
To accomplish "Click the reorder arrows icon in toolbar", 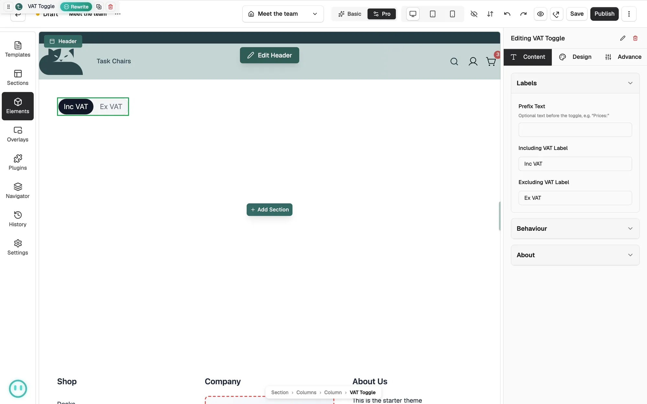I will [x=490, y=14].
